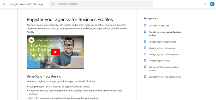Viewport: 216px width, 100px height.
Task: Click the article icon beside Move a profile
Action: tap(145, 67)
